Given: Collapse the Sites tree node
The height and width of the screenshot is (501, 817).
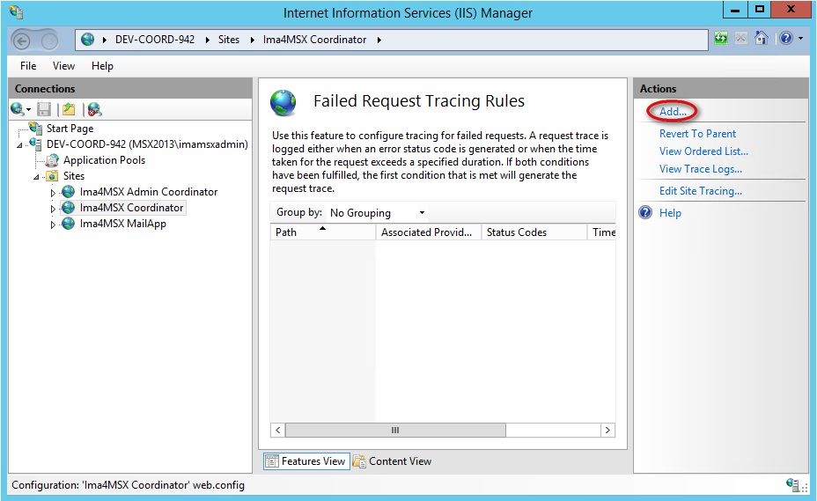Looking at the screenshot, I should [36, 177].
